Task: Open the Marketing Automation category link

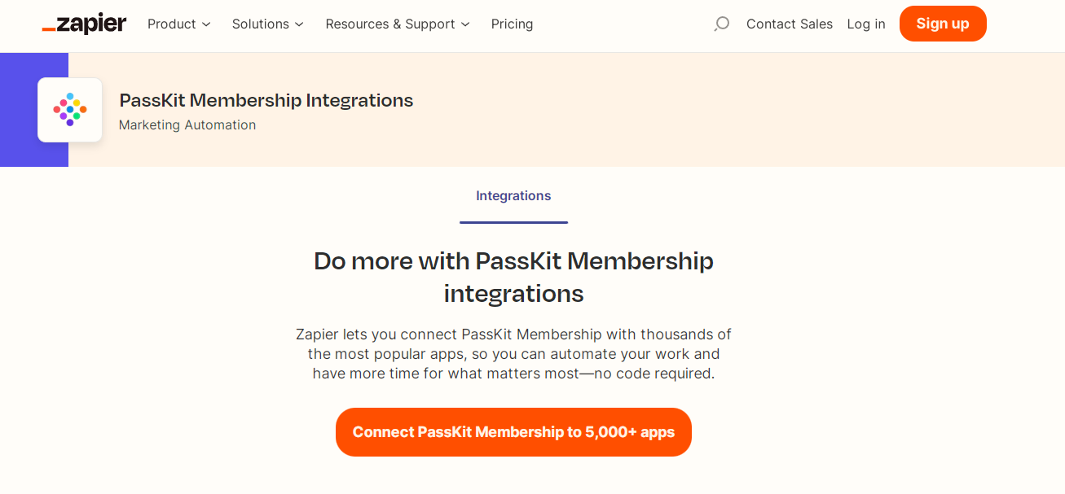Action: click(187, 125)
